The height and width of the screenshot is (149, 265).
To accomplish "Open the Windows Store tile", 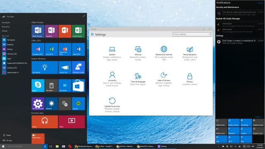I will [x=78, y=86].
